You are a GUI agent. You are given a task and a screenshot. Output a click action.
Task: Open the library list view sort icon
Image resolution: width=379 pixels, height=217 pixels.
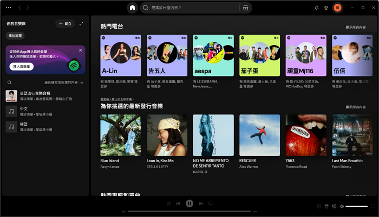[81, 82]
